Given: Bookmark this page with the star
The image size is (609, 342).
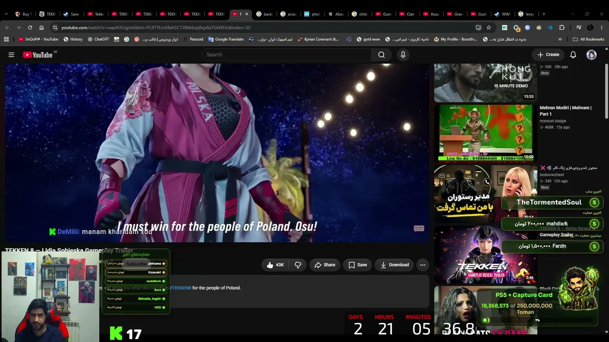Looking at the screenshot, I should [489, 28].
